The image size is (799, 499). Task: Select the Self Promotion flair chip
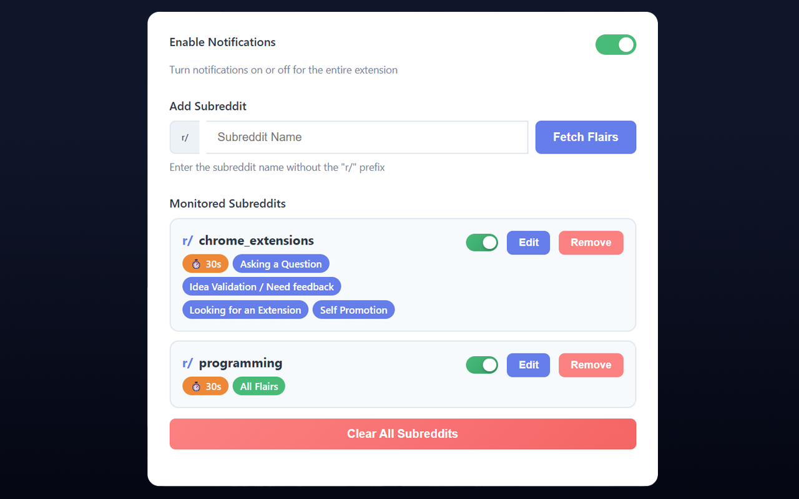coord(353,309)
